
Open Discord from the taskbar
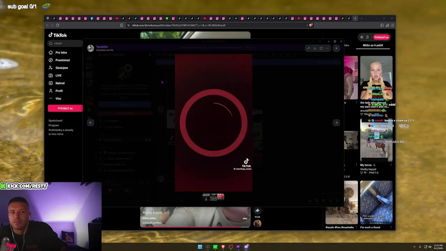click(x=246, y=247)
